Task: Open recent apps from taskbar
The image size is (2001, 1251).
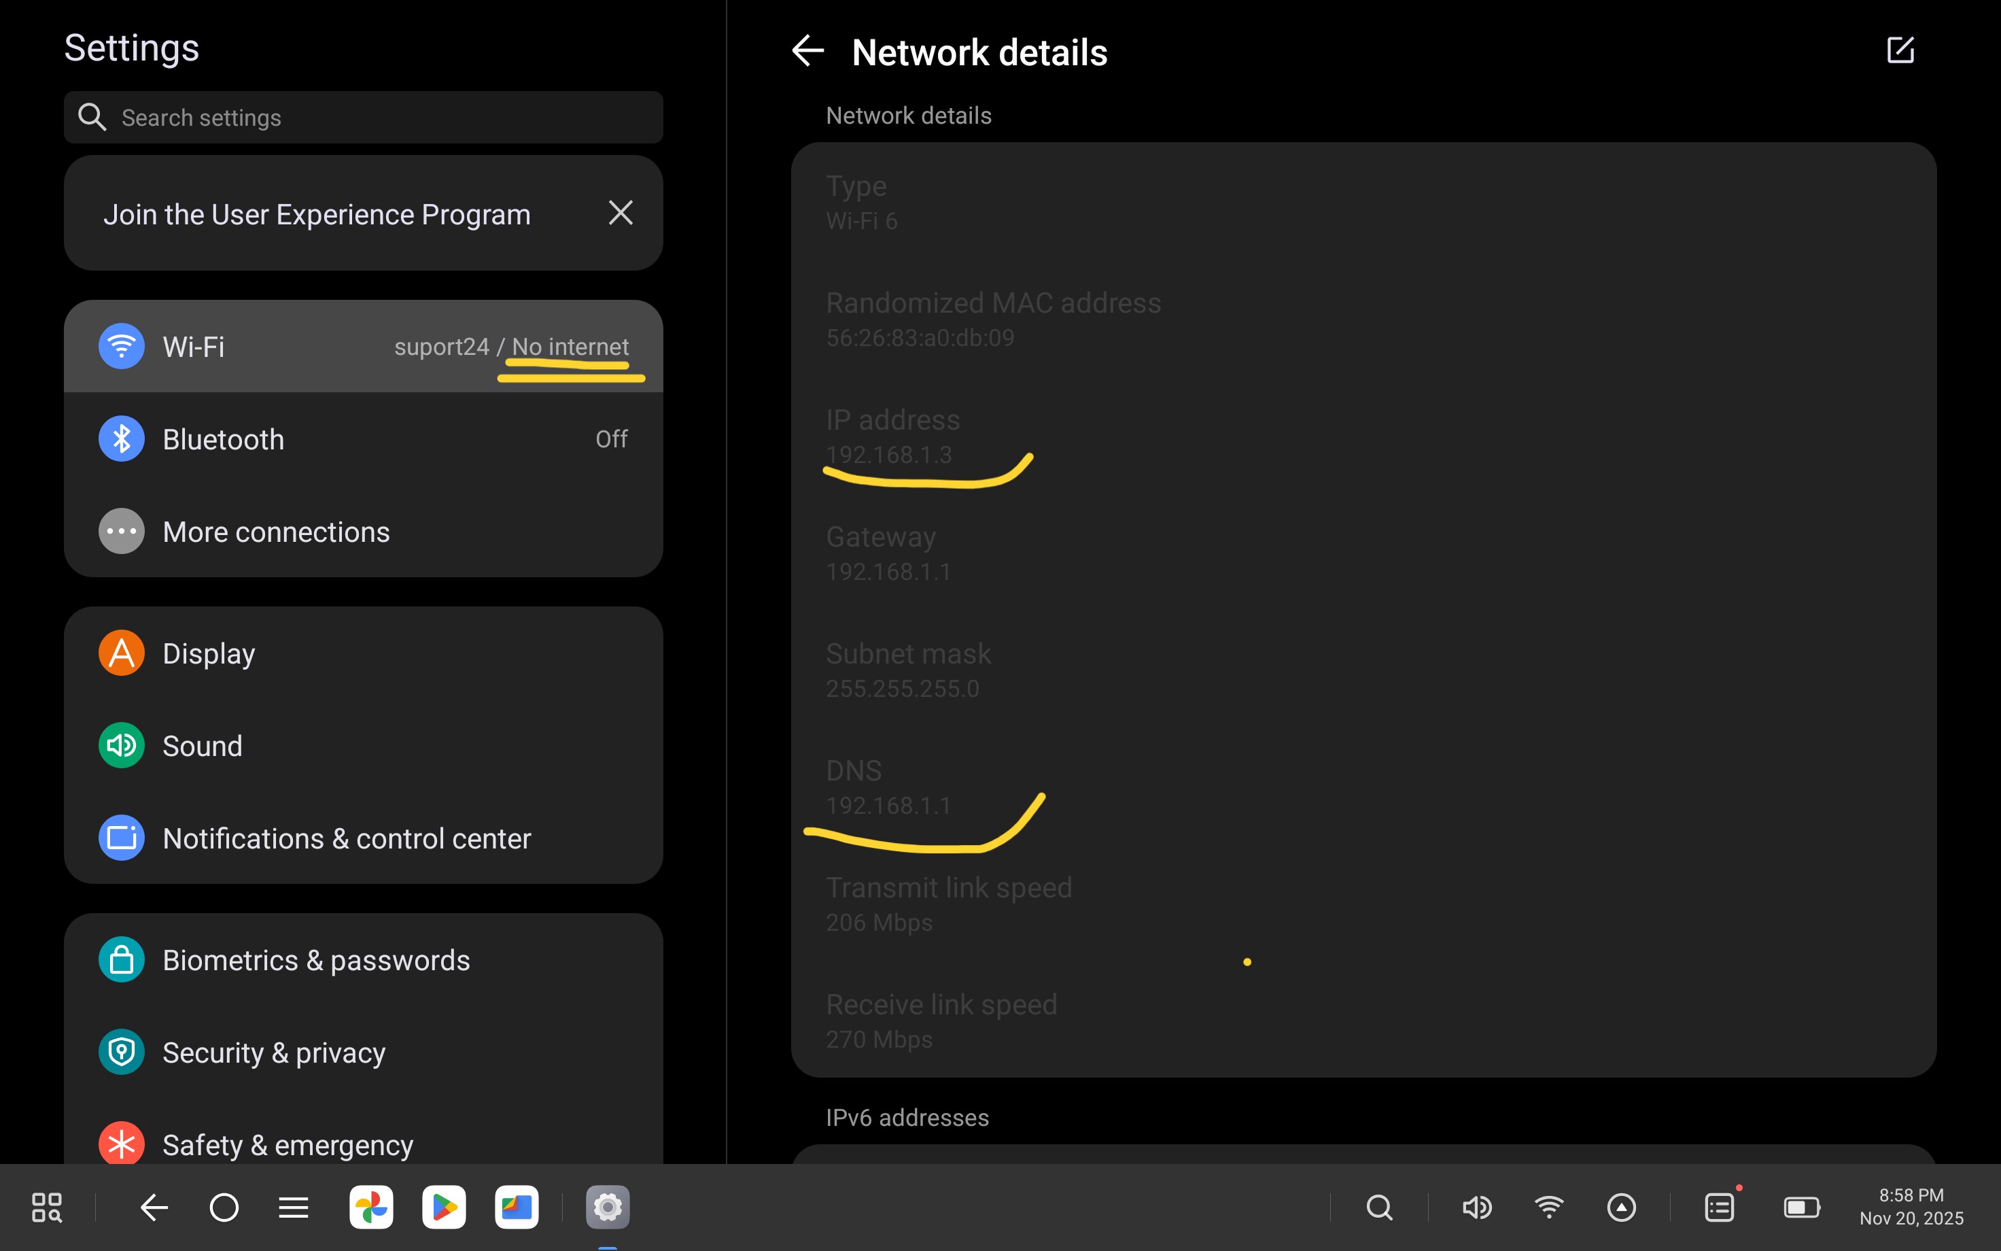Action: click(x=294, y=1207)
